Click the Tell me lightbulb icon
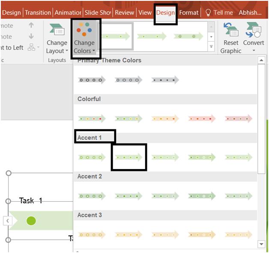The image size is (269, 253). click(208, 13)
